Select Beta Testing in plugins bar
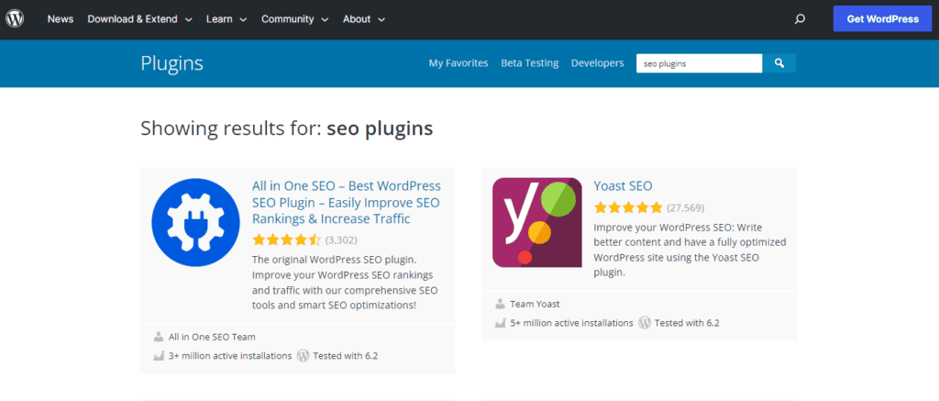Image resolution: width=939 pixels, height=401 pixels. [x=529, y=63]
